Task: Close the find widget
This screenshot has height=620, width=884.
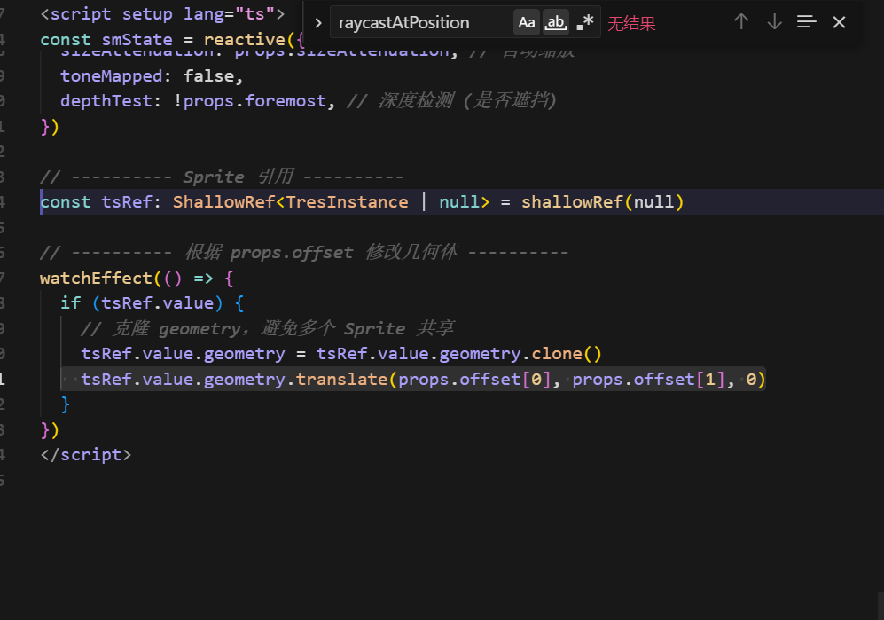Action: 839,22
